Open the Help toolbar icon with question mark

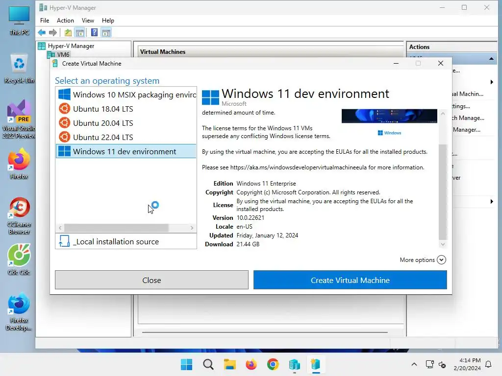pyautogui.click(x=94, y=33)
